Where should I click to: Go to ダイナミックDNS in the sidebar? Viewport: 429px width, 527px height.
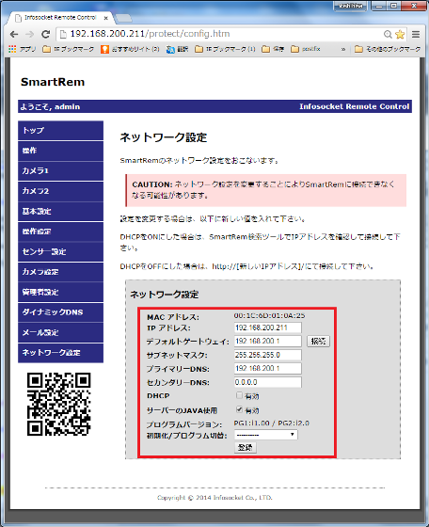(60, 312)
